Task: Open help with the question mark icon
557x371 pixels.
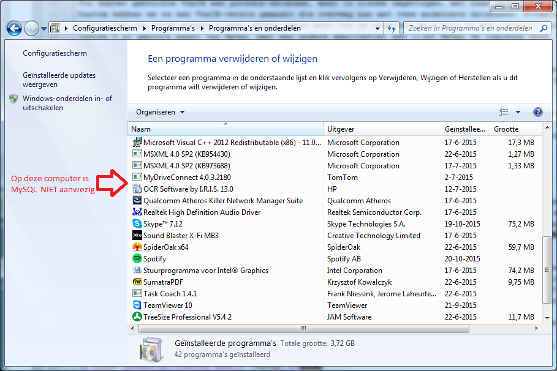Action: point(538,112)
